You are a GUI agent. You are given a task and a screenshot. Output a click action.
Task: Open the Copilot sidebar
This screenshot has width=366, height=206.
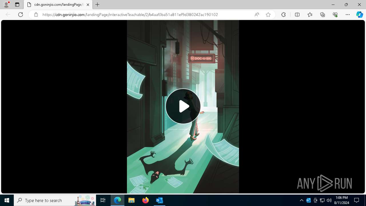tap(359, 15)
